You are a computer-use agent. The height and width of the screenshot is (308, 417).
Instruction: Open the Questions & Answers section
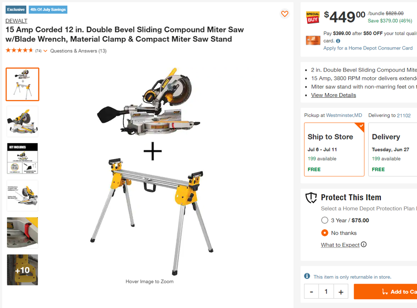pyautogui.click(x=79, y=50)
